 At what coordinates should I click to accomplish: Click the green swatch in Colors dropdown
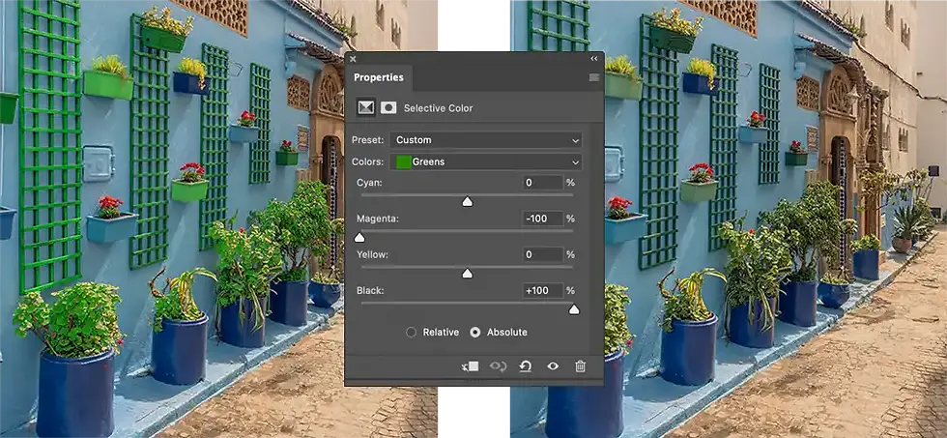point(404,161)
